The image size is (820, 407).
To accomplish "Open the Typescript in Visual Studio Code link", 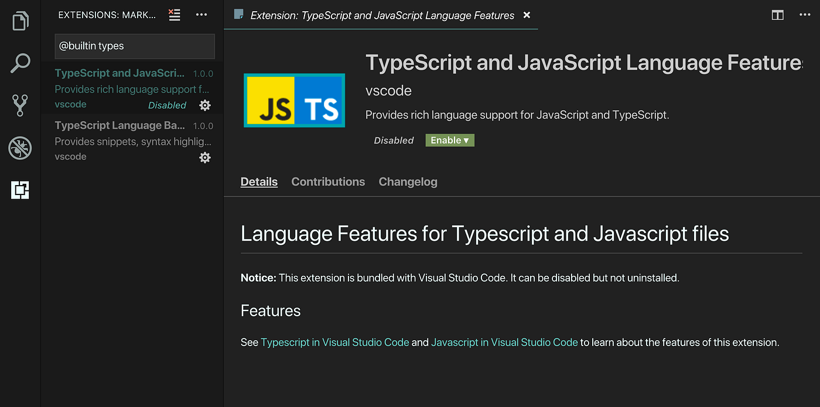I will [335, 342].
